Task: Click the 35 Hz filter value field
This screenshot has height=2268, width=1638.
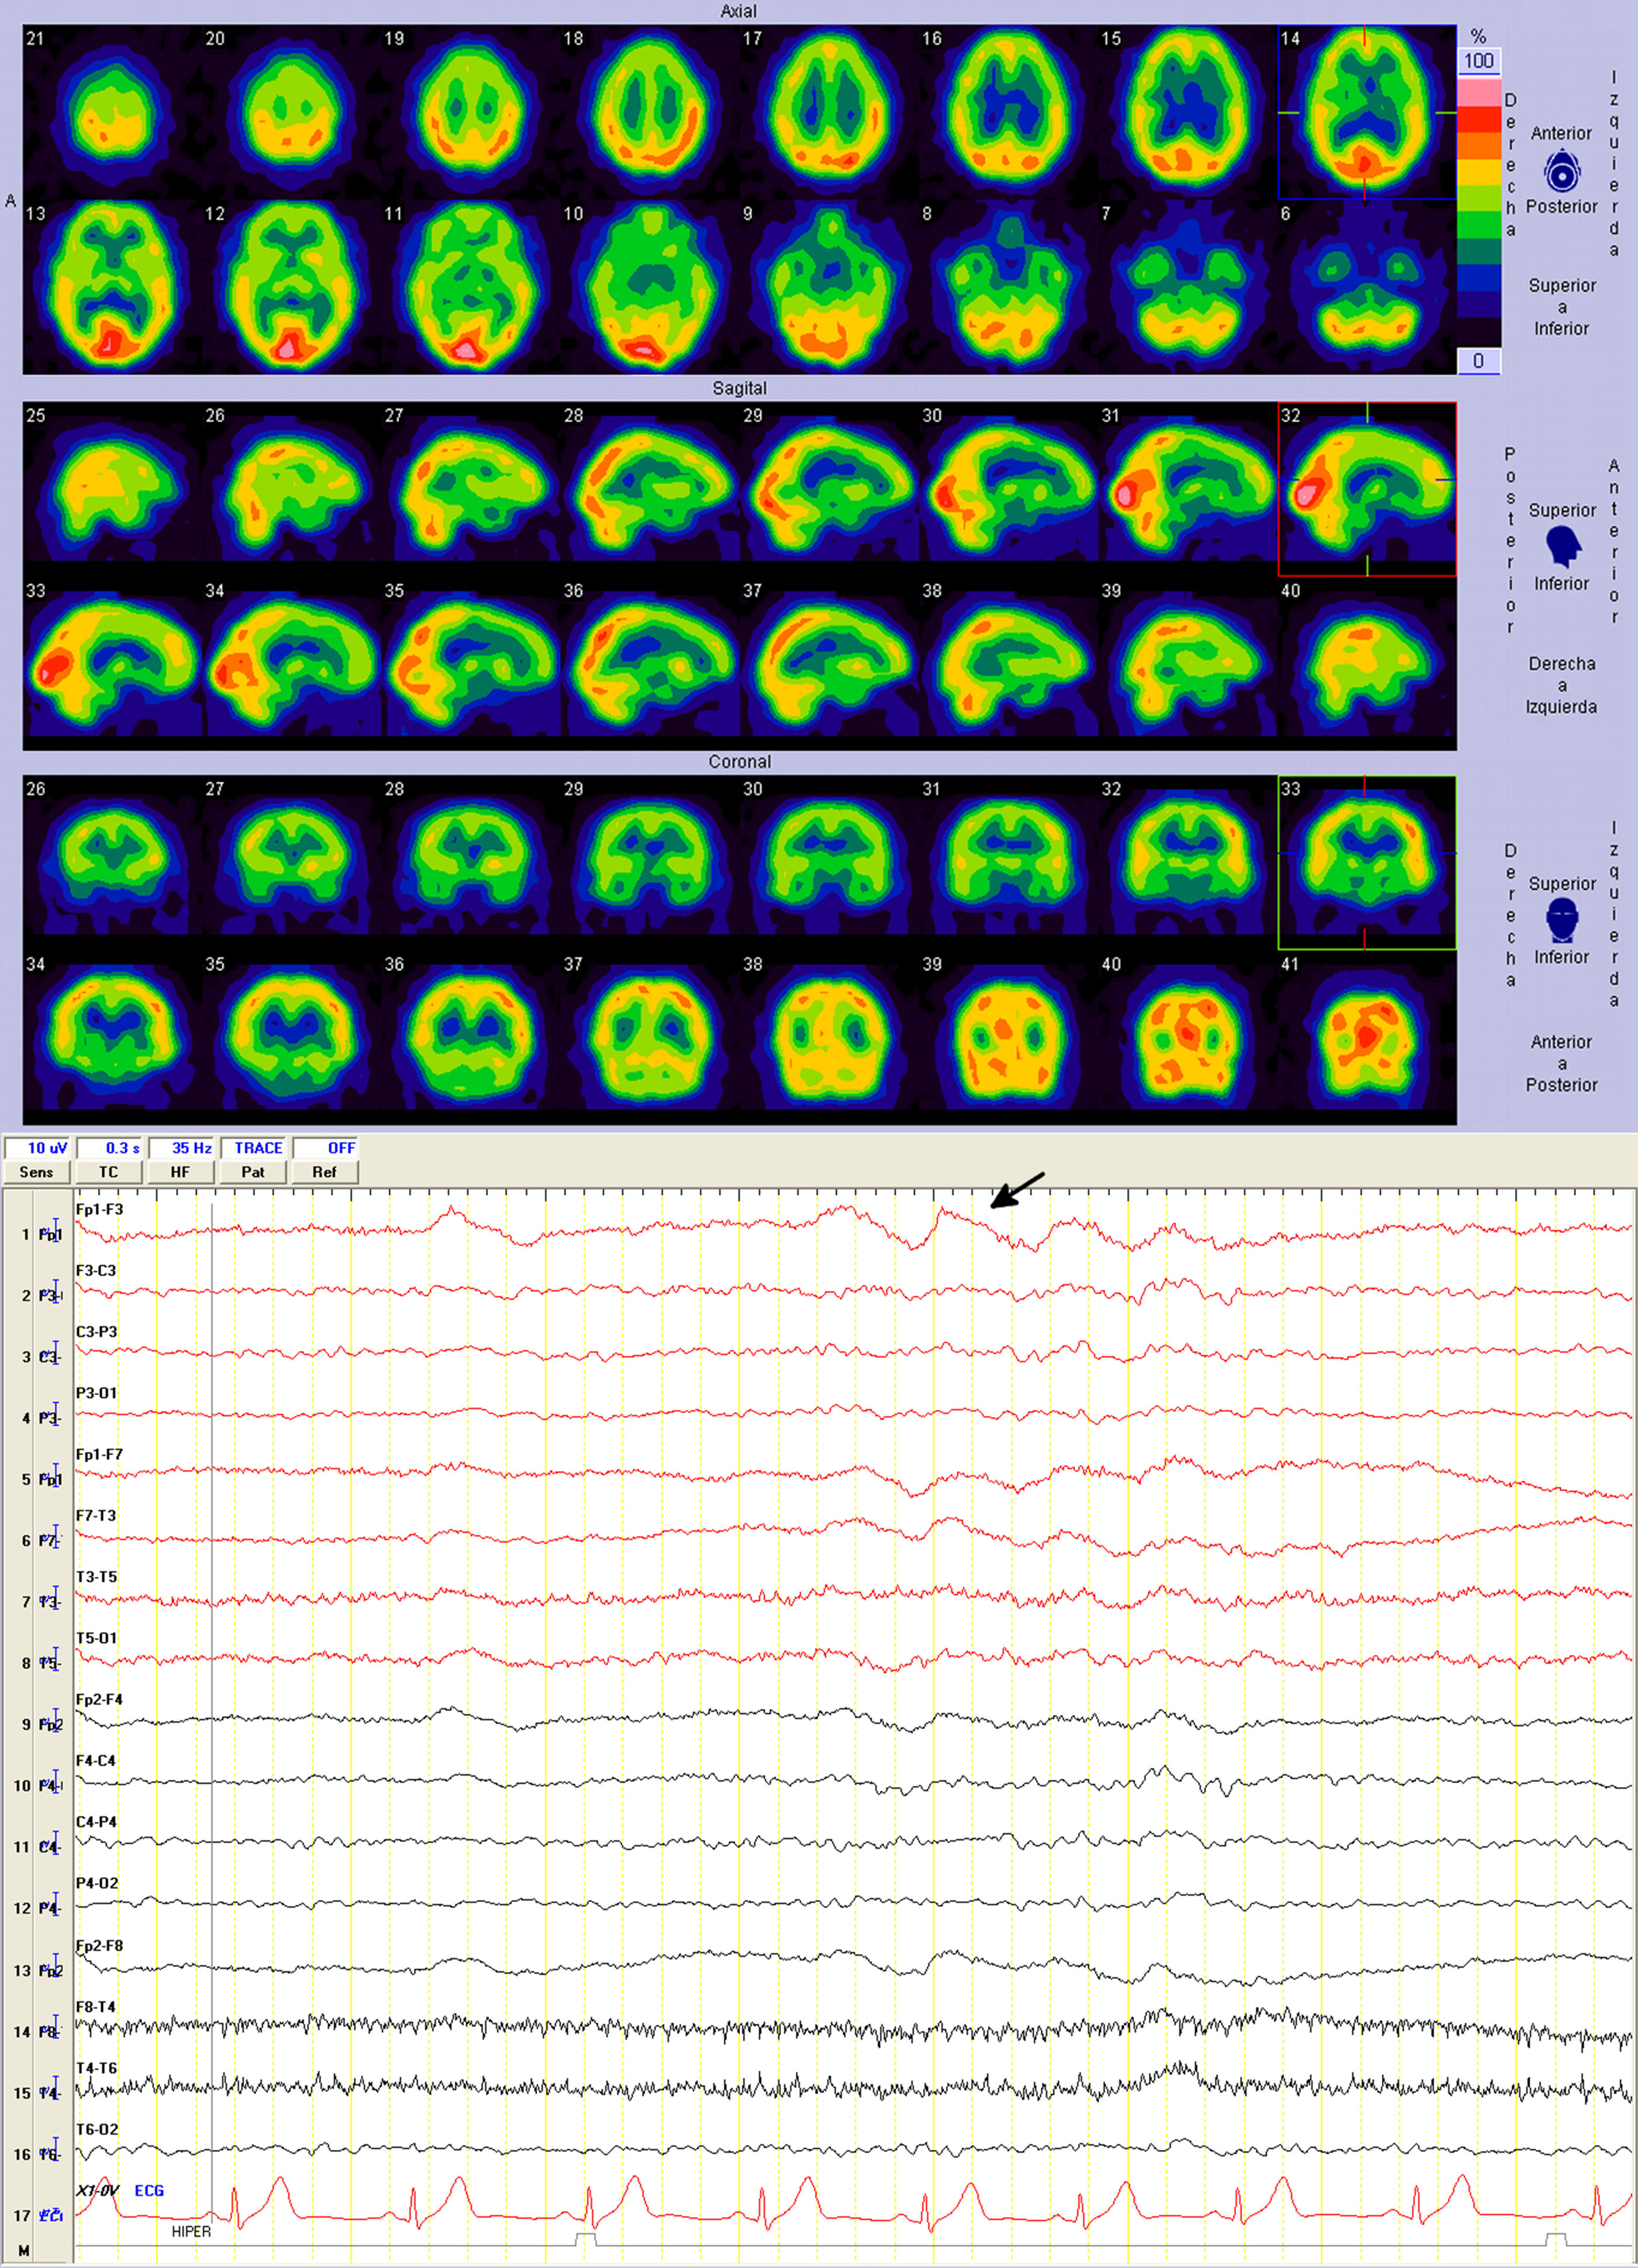Action: (x=181, y=1148)
